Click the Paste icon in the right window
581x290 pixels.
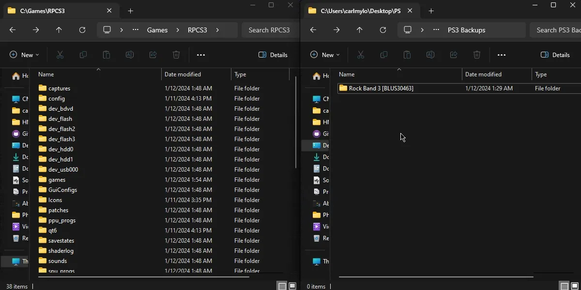click(x=407, y=55)
